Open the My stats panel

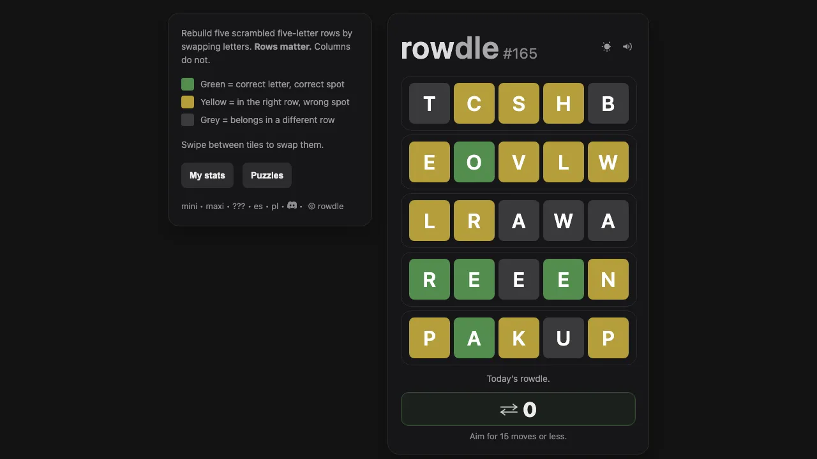coord(207,175)
